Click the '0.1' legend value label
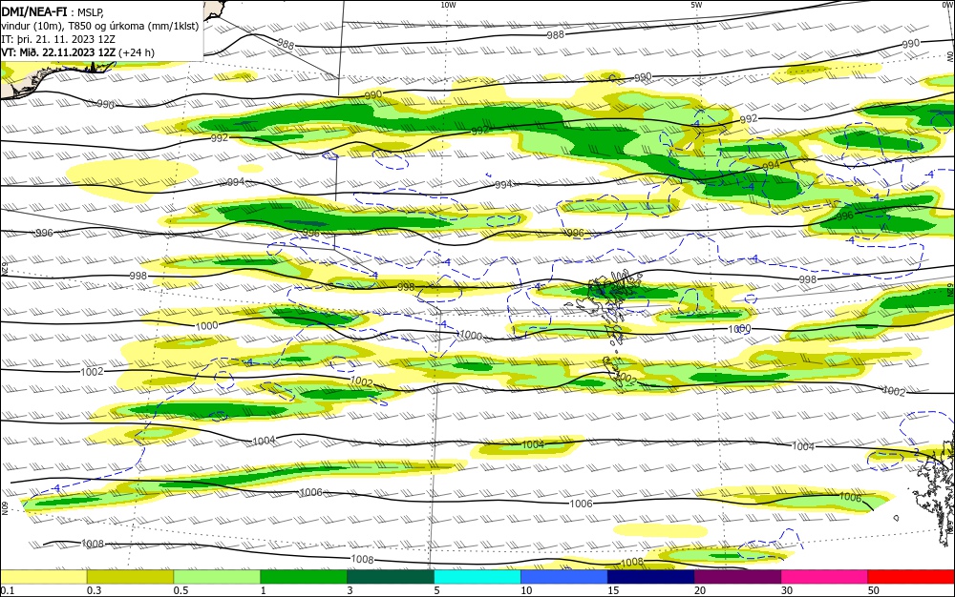This screenshot has width=955, height=597. pos(8,590)
